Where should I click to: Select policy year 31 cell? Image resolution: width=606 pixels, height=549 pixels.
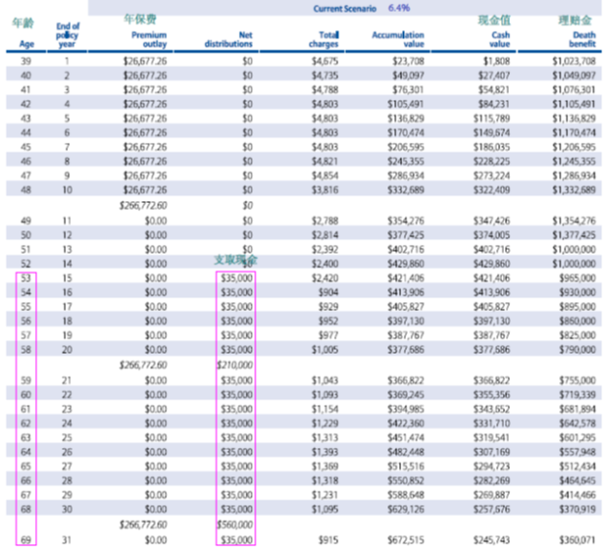point(67,540)
